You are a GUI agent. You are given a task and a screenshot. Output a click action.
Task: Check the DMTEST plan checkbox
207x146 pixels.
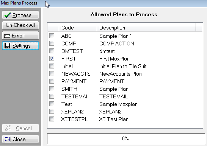coord(52,51)
